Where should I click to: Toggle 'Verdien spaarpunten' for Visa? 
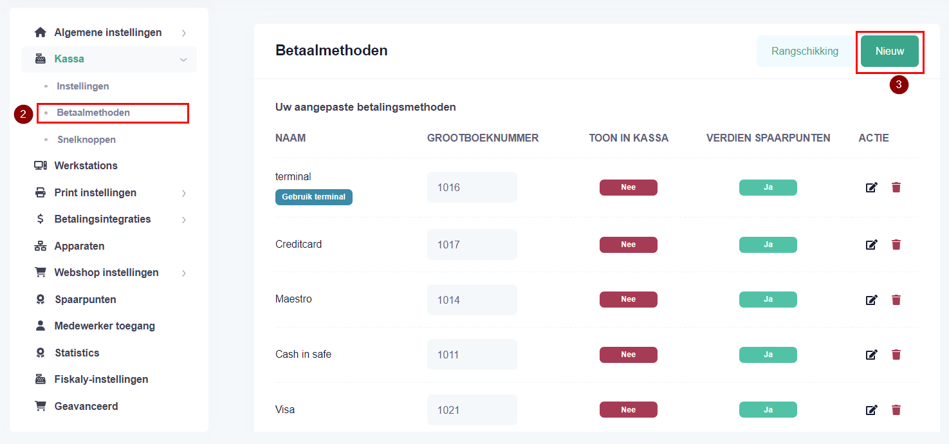point(768,410)
